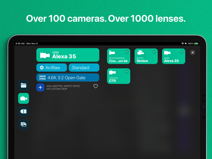Open more options on Canon C70 card
212x159 pixels.
(x=127, y=72)
